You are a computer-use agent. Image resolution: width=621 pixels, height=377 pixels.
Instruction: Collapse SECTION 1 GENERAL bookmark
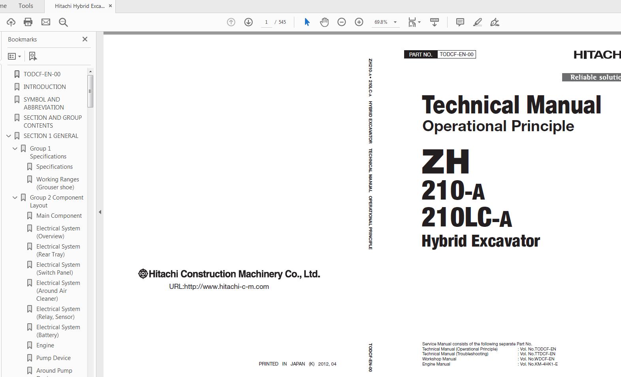(x=9, y=136)
